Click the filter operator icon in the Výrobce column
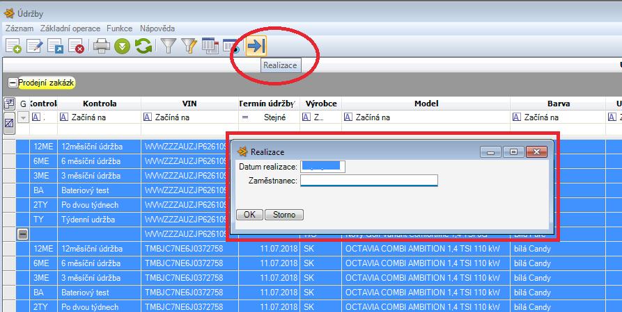The width and height of the screenshot is (622, 312). tap(306, 117)
